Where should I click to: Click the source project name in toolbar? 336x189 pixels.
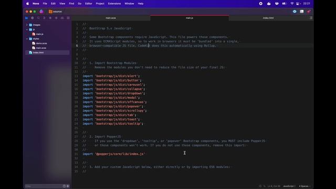click(57, 12)
